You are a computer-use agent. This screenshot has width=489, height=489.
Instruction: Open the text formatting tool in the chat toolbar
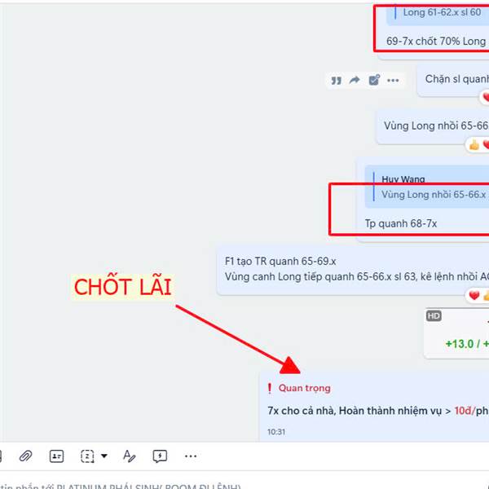point(129,456)
